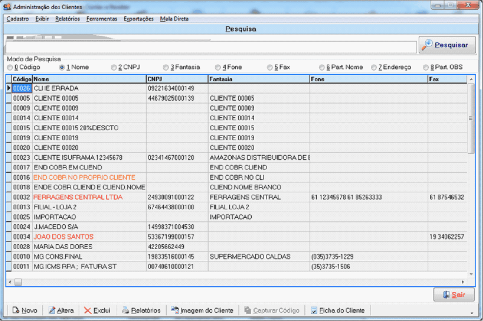The image size is (483, 321).
Task: Click the horizontal scrollbar right arrow
Action: 463,282
